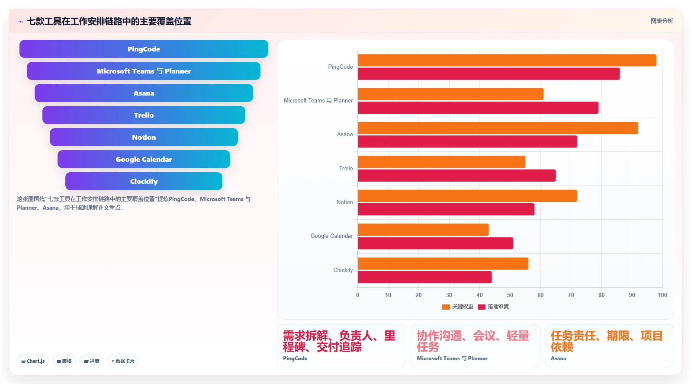The image size is (691, 384).
Task: Click the small icon before the page title
Action: pos(20,21)
